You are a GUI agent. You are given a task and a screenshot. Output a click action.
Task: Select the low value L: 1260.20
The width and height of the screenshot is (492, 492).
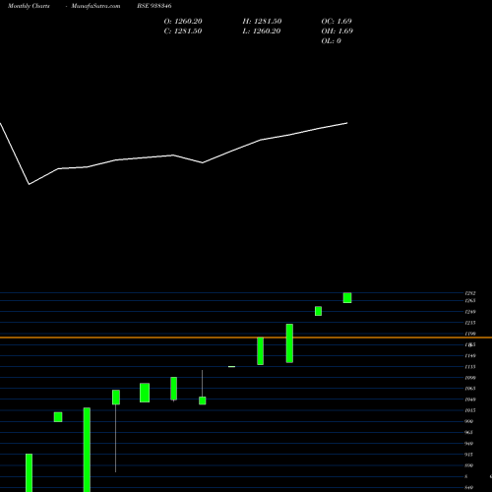(x=262, y=31)
